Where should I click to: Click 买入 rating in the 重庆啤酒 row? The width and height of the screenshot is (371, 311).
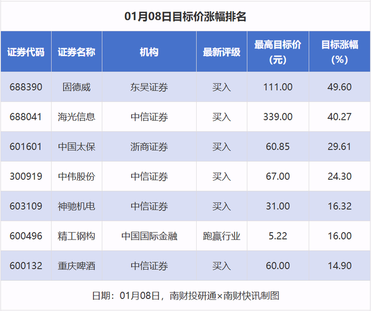point(222,266)
